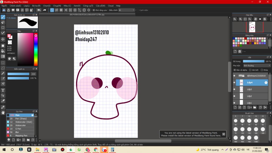
Task: Choose the 100 preset in Brush Size panel
Action: click(x=242, y=129)
